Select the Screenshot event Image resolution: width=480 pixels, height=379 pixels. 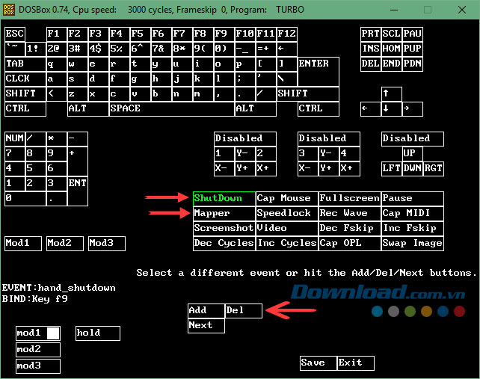click(224, 229)
